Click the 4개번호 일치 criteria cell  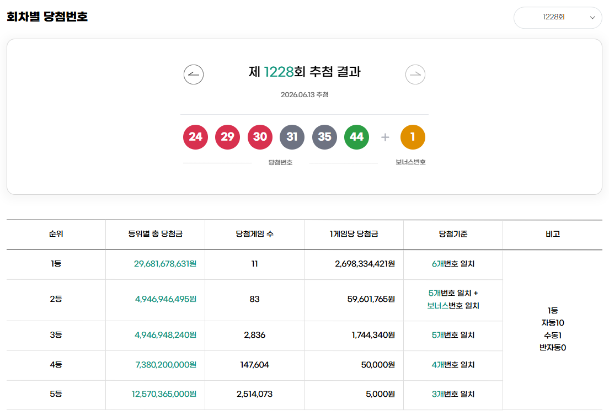[x=453, y=365]
